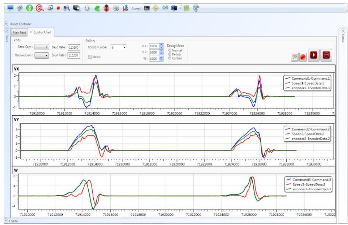Click the wireless signal antenna icon

coord(165,8)
